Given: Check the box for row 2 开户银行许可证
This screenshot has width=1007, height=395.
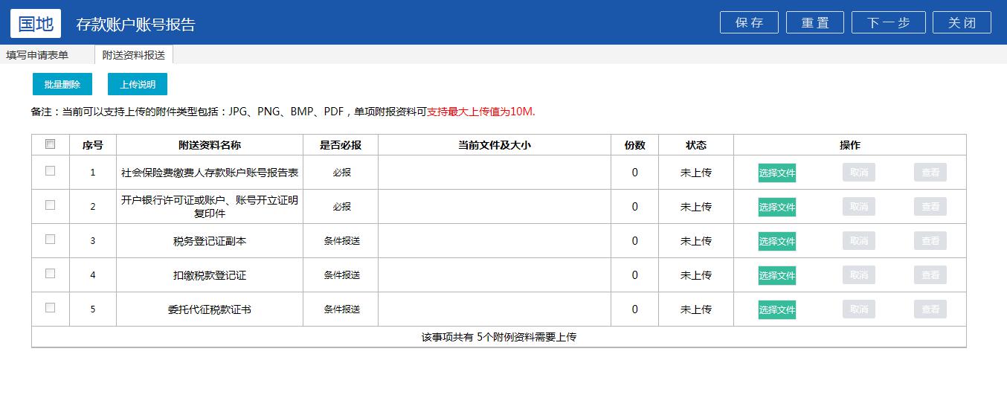Looking at the screenshot, I should [50, 205].
